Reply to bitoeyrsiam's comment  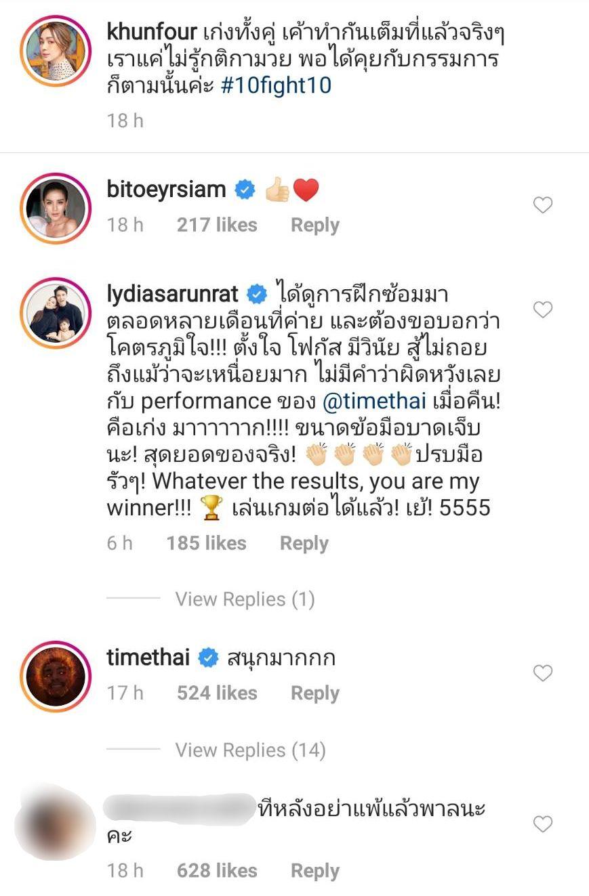(x=315, y=226)
